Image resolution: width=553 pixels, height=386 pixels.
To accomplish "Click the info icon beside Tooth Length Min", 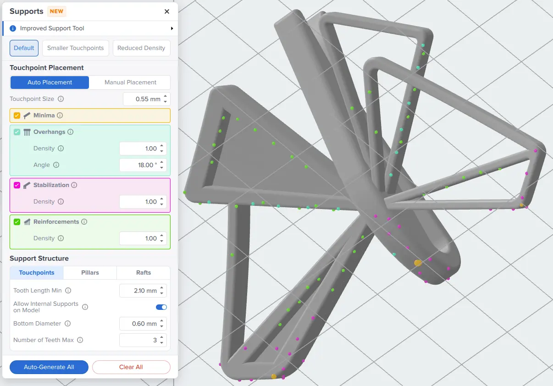I will 68,291.
